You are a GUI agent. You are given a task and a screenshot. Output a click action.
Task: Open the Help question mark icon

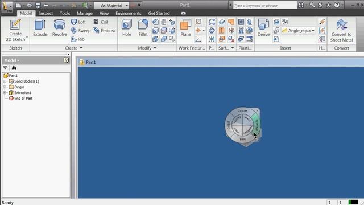click(337, 5)
